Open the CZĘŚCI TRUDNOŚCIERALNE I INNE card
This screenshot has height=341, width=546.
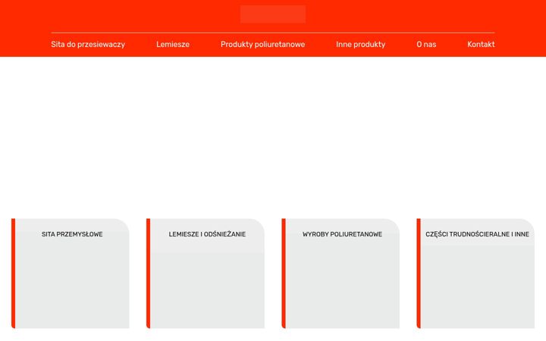(x=475, y=274)
